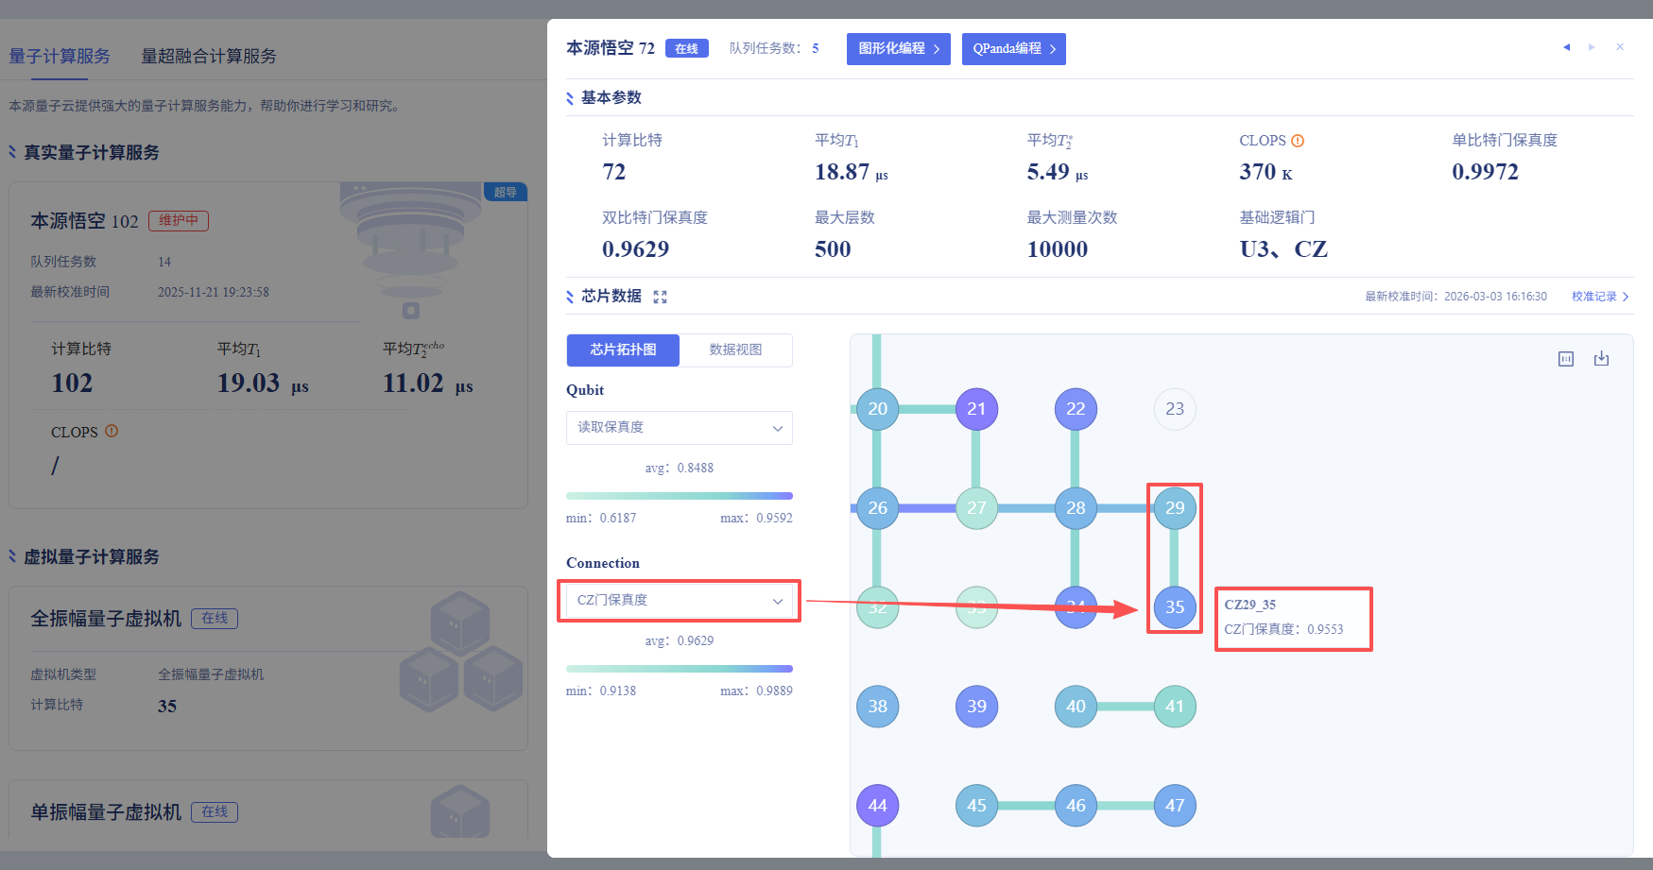Click the 图形化编程 button

(898, 49)
